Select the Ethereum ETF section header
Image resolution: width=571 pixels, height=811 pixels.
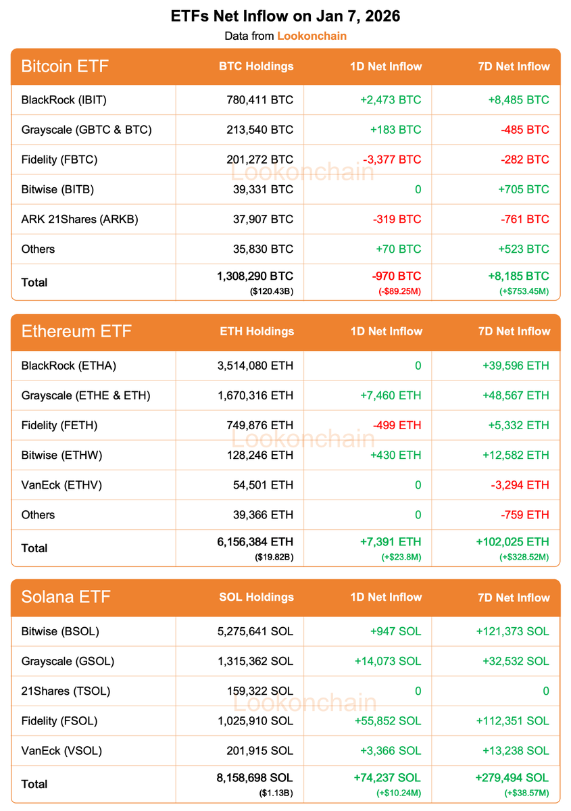tap(76, 331)
